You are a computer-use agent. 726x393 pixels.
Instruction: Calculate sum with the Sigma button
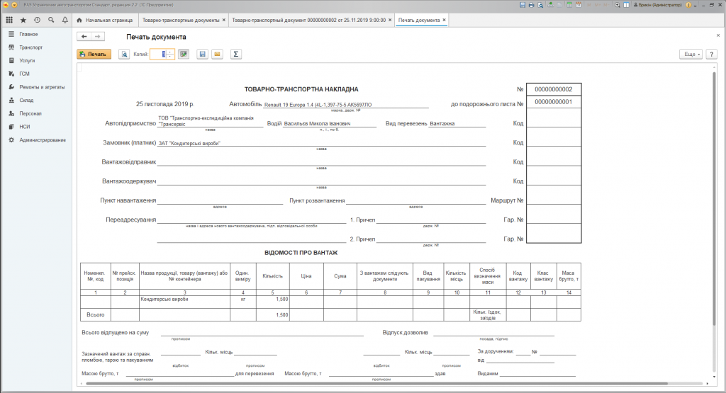coord(235,54)
